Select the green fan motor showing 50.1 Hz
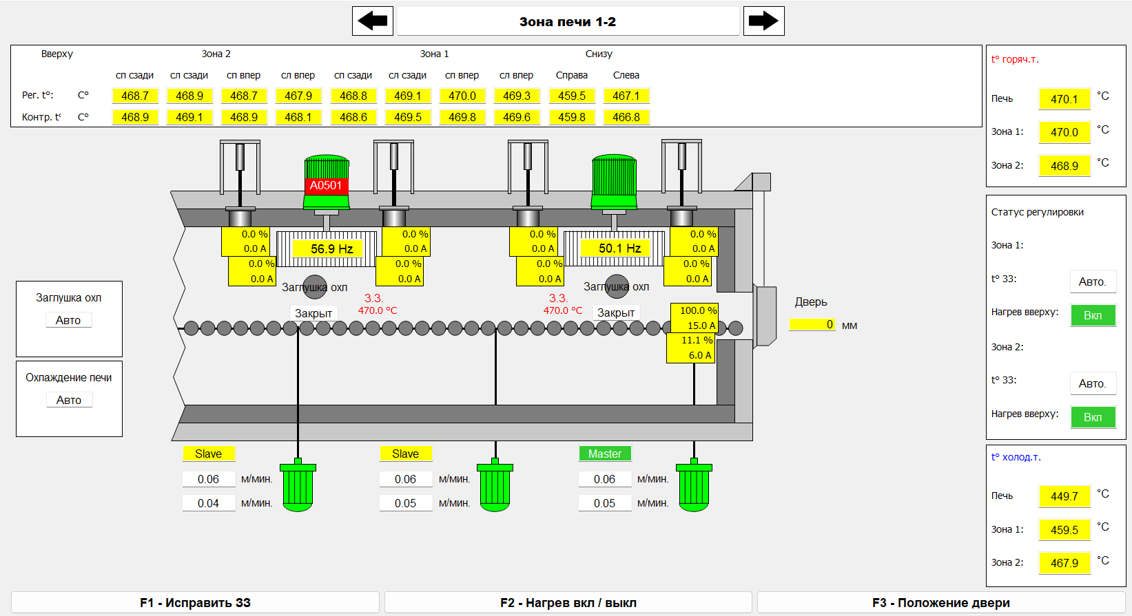1132x616 pixels. (614, 182)
